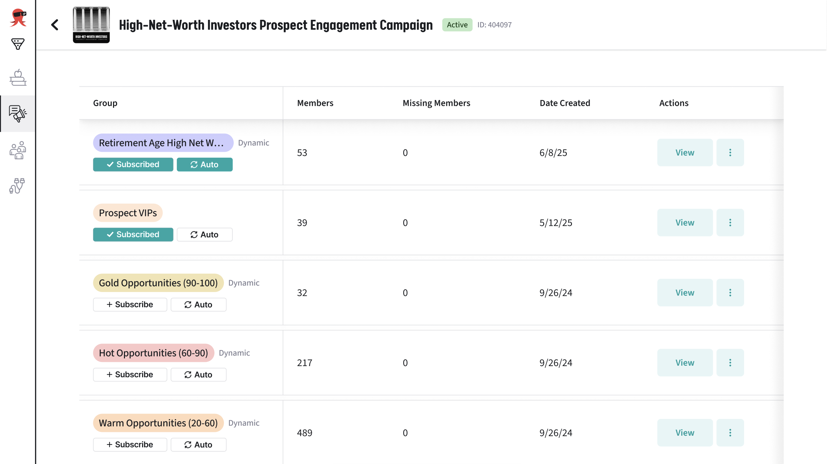Subscribe to Gold Opportunities (90-100)

point(130,305)
